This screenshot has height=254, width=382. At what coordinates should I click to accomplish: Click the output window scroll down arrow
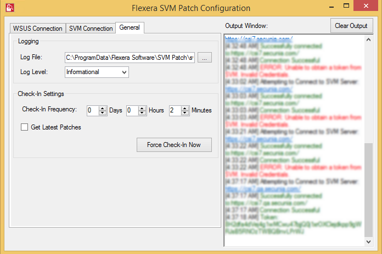coord(369,241)
